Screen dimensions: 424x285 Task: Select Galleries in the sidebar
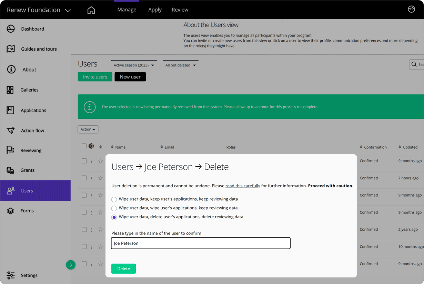pos(29,89)
